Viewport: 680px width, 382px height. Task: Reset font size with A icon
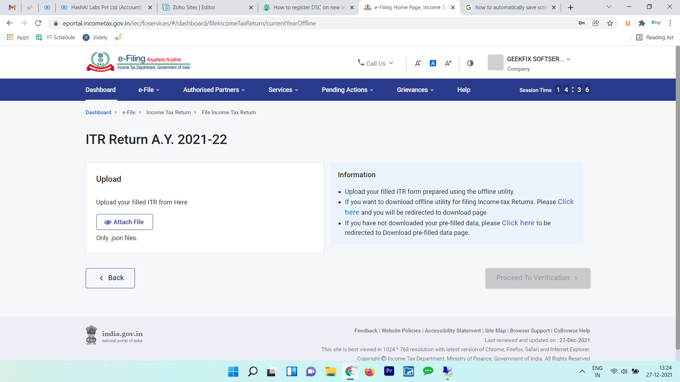[x=433, y=63]
